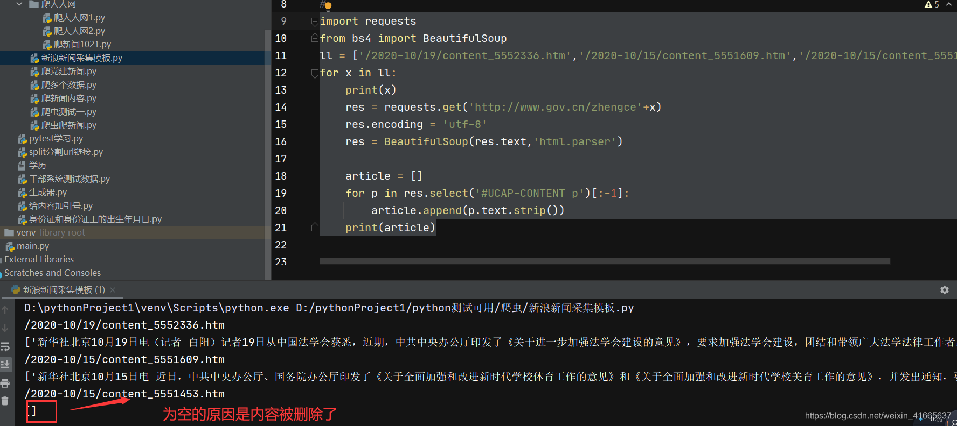Place cursor on print(article) line 21
This screenshot has height=426, width=957.
(x=390, y=228)
